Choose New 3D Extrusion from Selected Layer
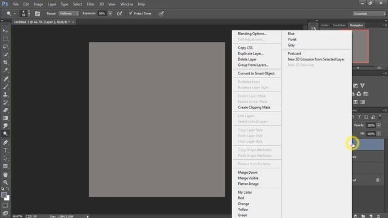Image resolution: width=388 pixels, height=218 pixels. (x=316, y=59)
